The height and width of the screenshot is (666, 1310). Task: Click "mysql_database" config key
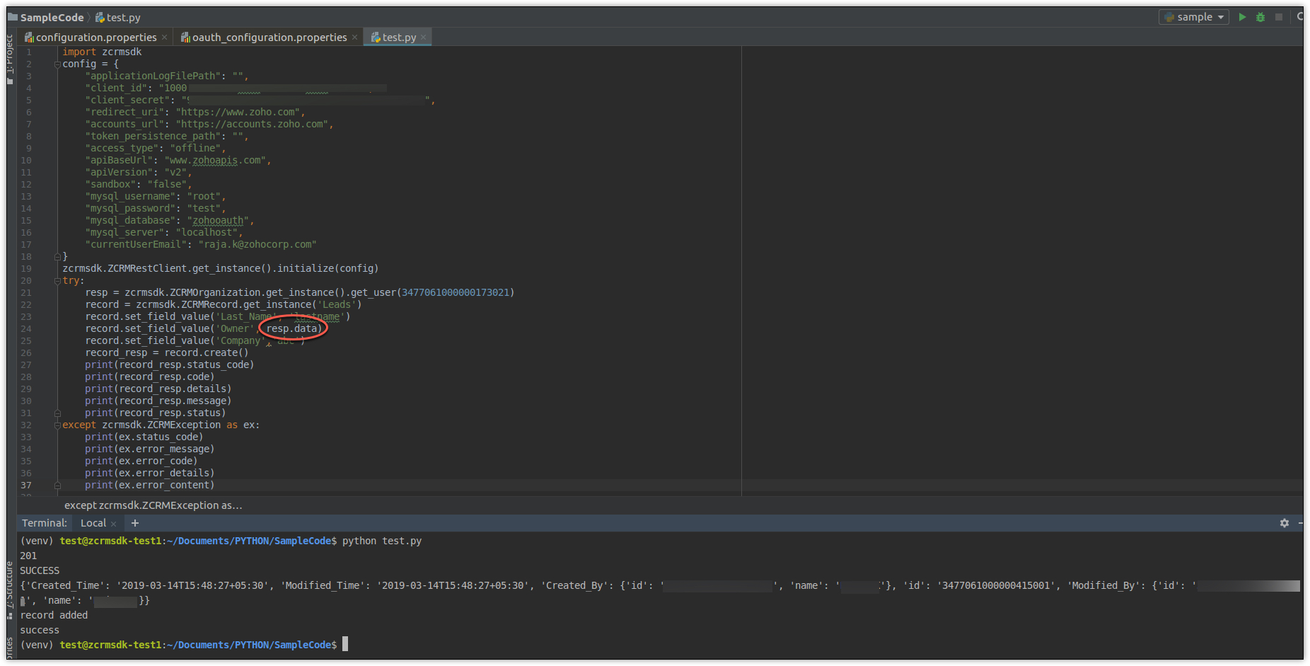[x=130, y=221]
